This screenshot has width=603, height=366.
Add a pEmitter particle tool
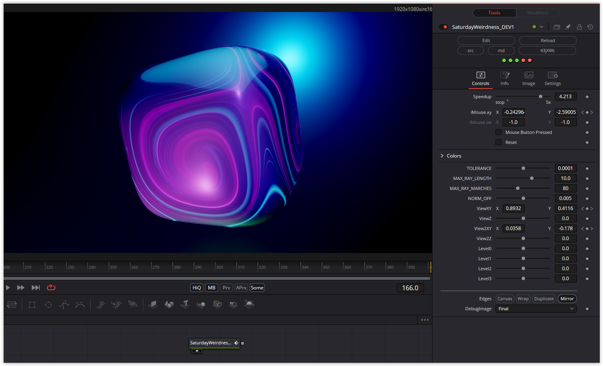coord(101,305)
